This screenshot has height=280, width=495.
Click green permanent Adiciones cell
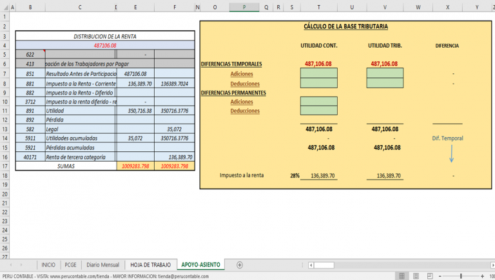coord(319,101)
